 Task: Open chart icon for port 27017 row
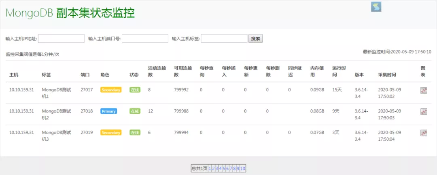point(424,90)
